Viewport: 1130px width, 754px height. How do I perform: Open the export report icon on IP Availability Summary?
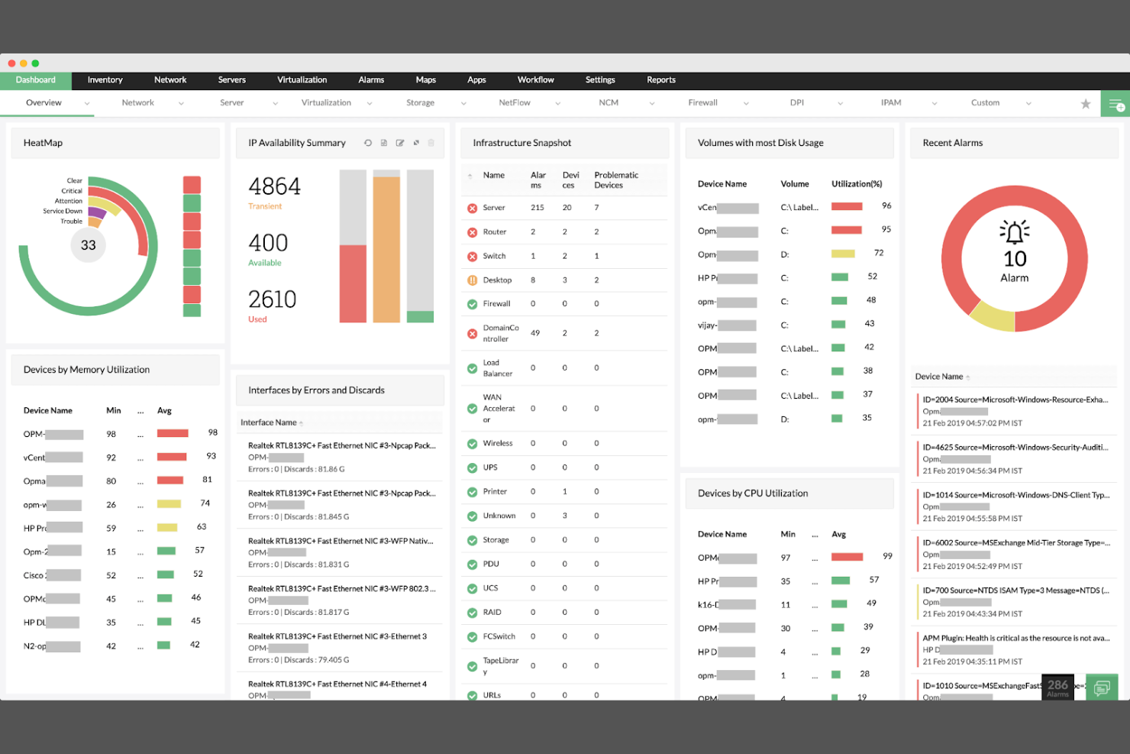(x=384, y=143)
